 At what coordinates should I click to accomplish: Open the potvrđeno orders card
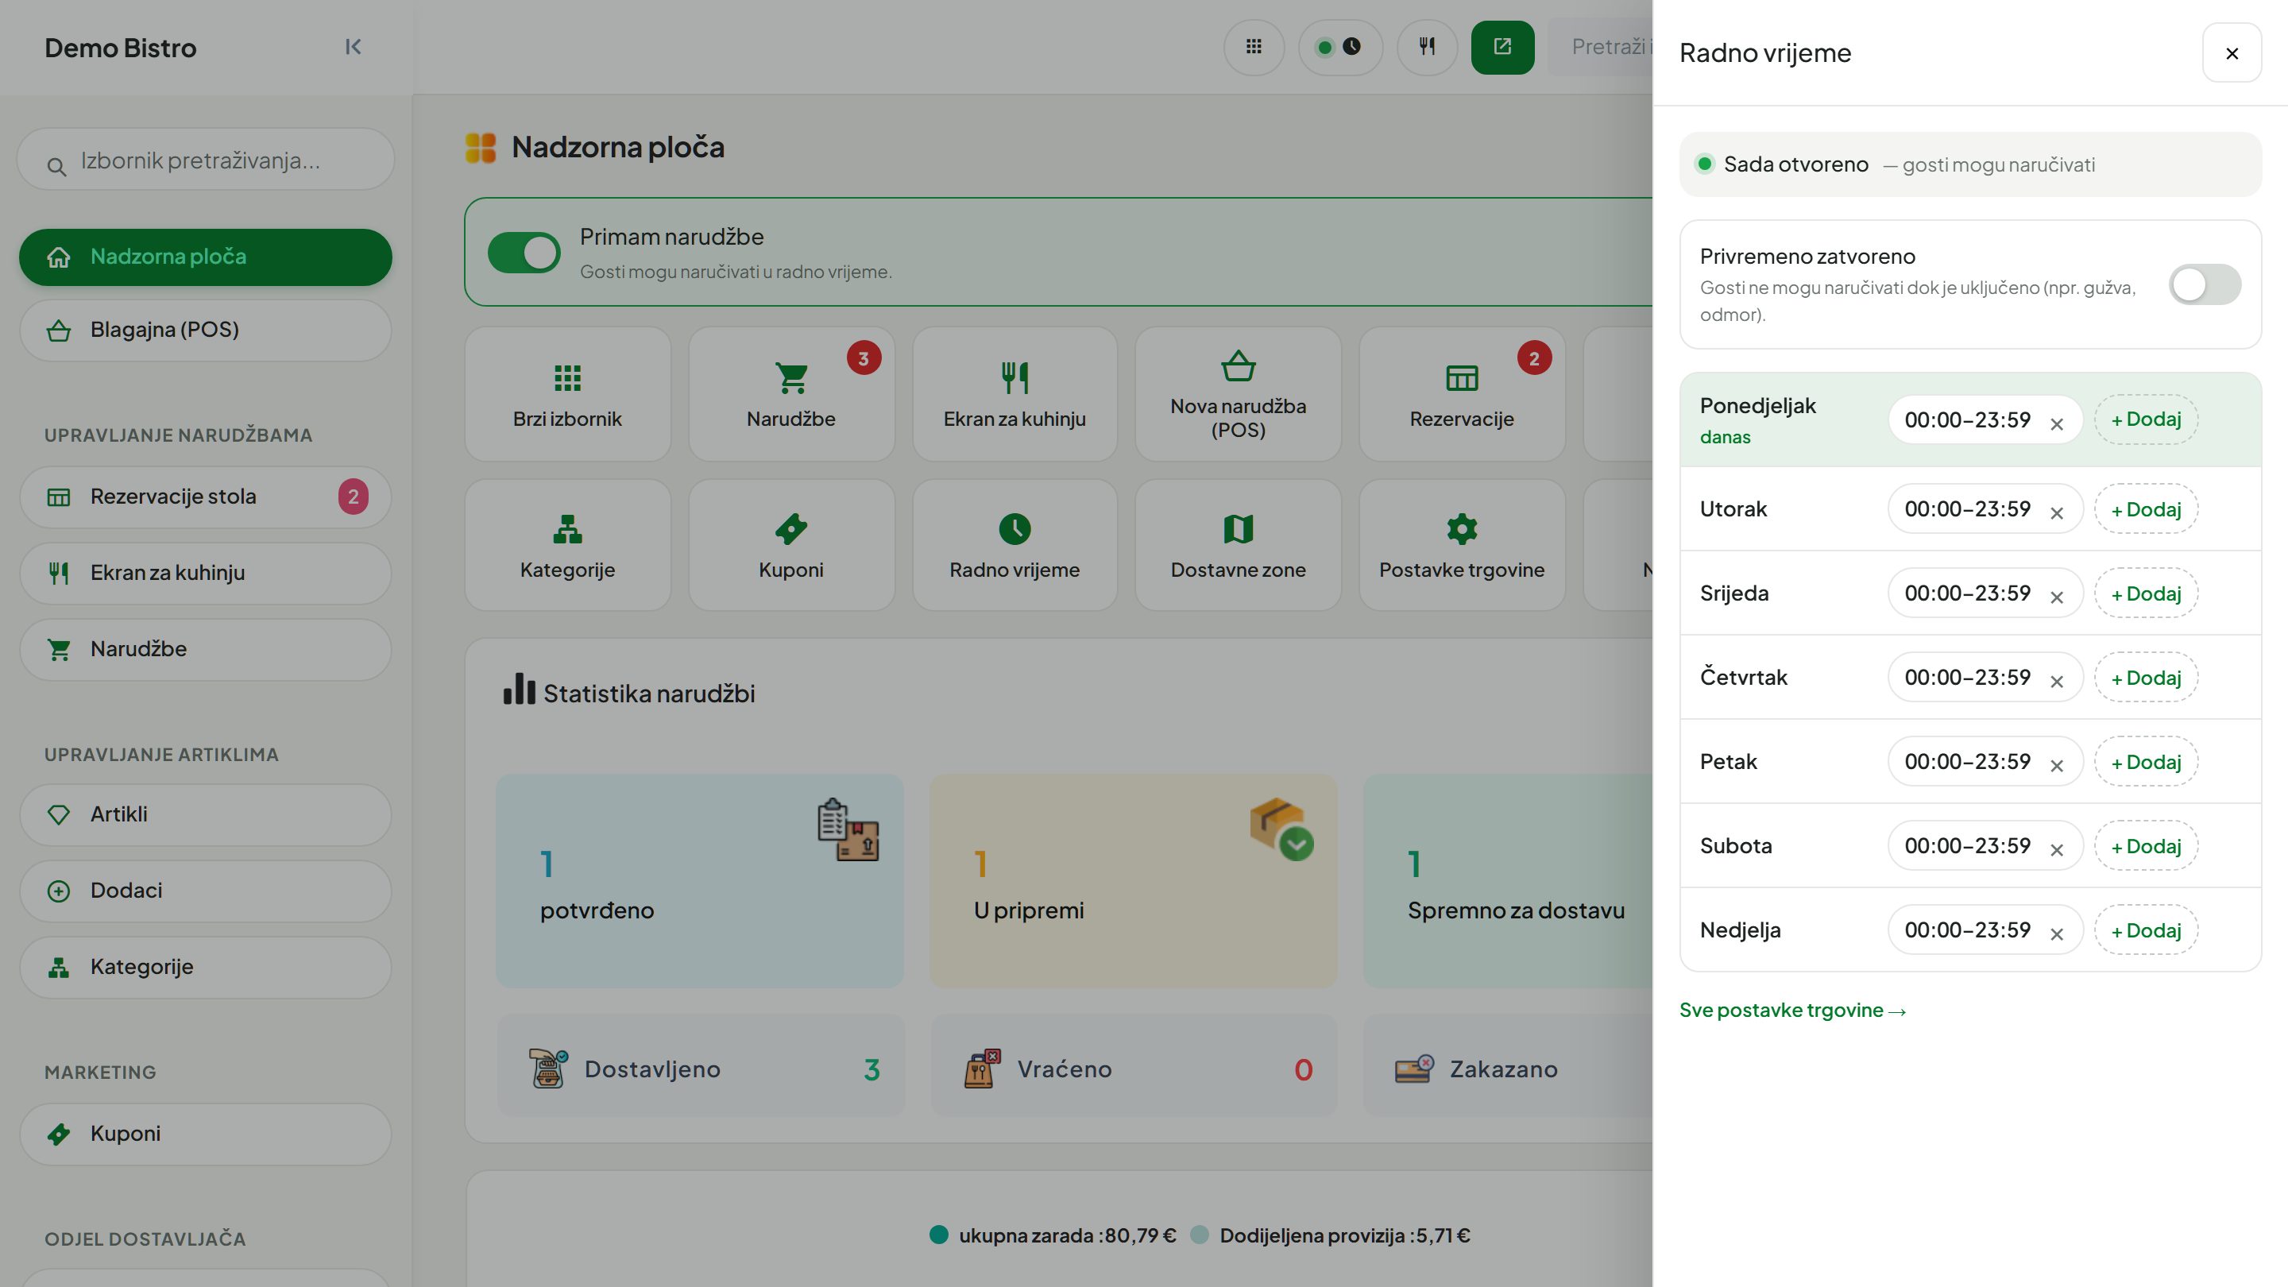click(x=700, y=881)
